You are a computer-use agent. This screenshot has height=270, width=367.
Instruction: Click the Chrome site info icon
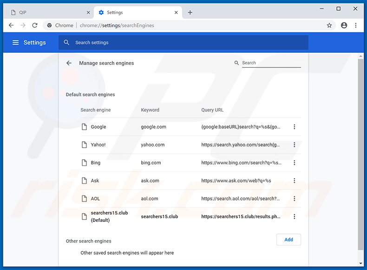pos(49,25)
